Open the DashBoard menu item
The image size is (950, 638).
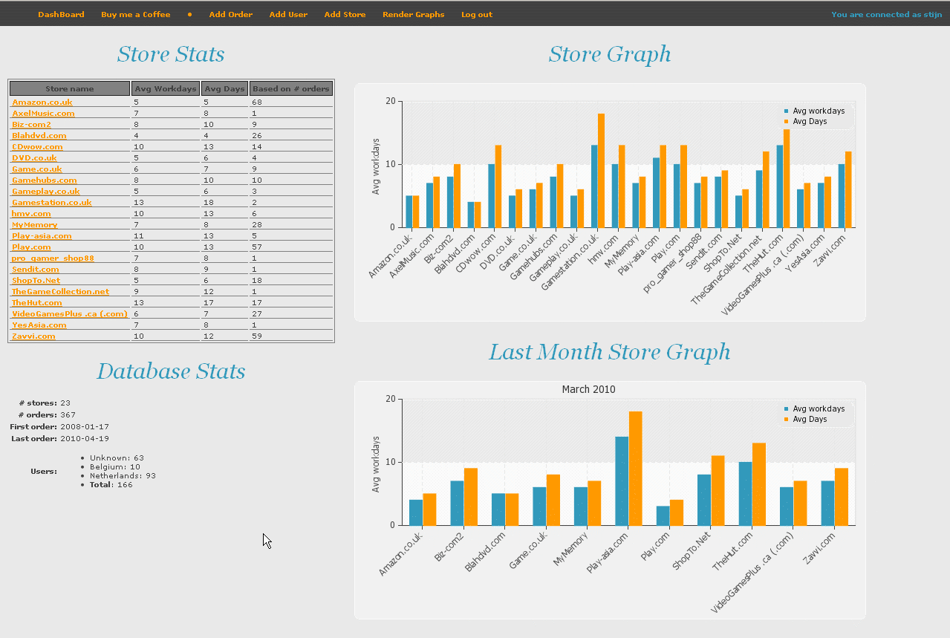pos(61,14)
